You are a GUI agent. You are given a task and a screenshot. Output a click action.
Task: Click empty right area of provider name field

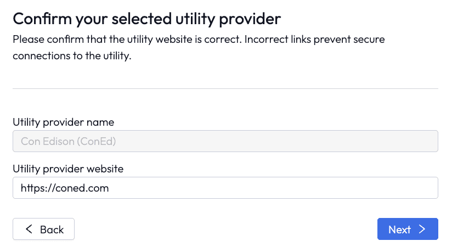pyautogui.click(x=276, y=141)
